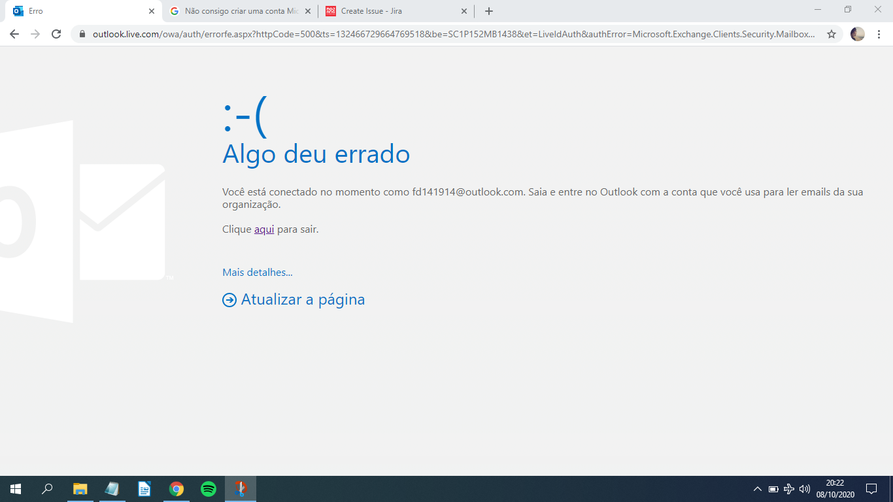Image resolution: width=893 pixels, height=502 pixels.
Task: Switch to the Não consigo criar uma conta tab
Action: click(x=239, y=11)
